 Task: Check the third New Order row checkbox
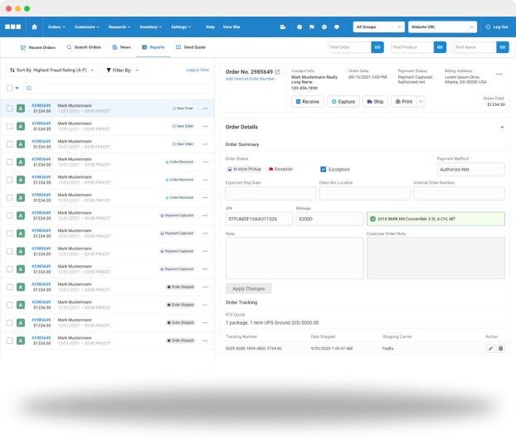click(10, 144)
